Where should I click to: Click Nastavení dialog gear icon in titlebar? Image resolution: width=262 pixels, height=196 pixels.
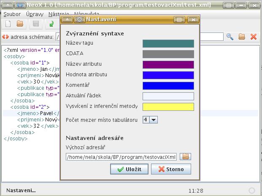pyautogui.click(x=80, y=20)
